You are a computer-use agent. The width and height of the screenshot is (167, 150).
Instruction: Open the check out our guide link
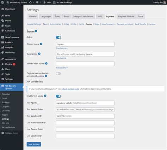[x=71, y=89]
